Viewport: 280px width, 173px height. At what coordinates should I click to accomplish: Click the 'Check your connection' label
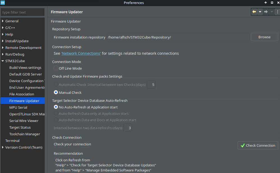tap(72, 144)
